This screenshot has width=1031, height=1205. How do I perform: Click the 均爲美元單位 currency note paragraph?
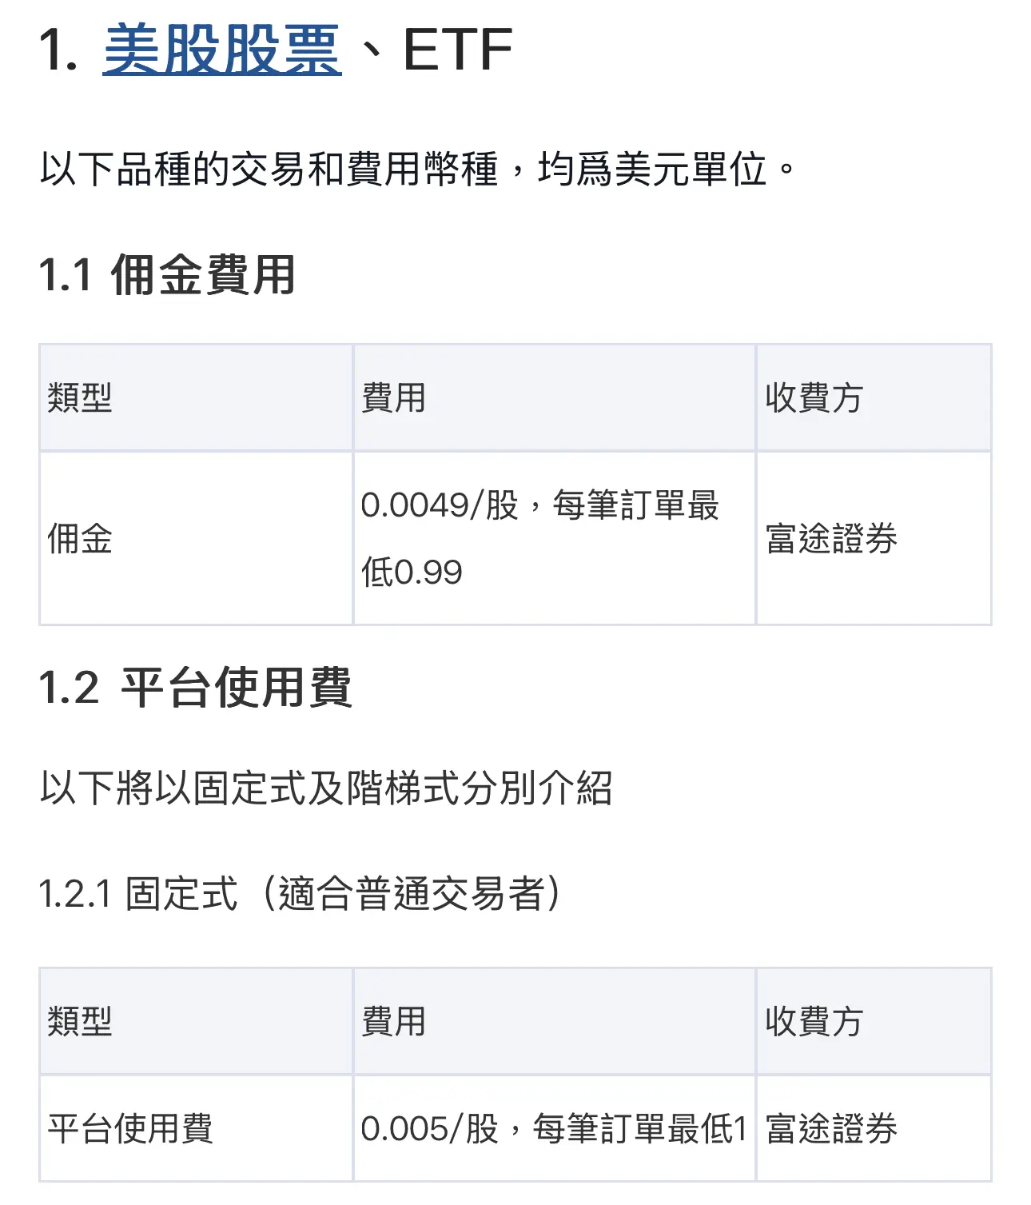coord(418,169)
